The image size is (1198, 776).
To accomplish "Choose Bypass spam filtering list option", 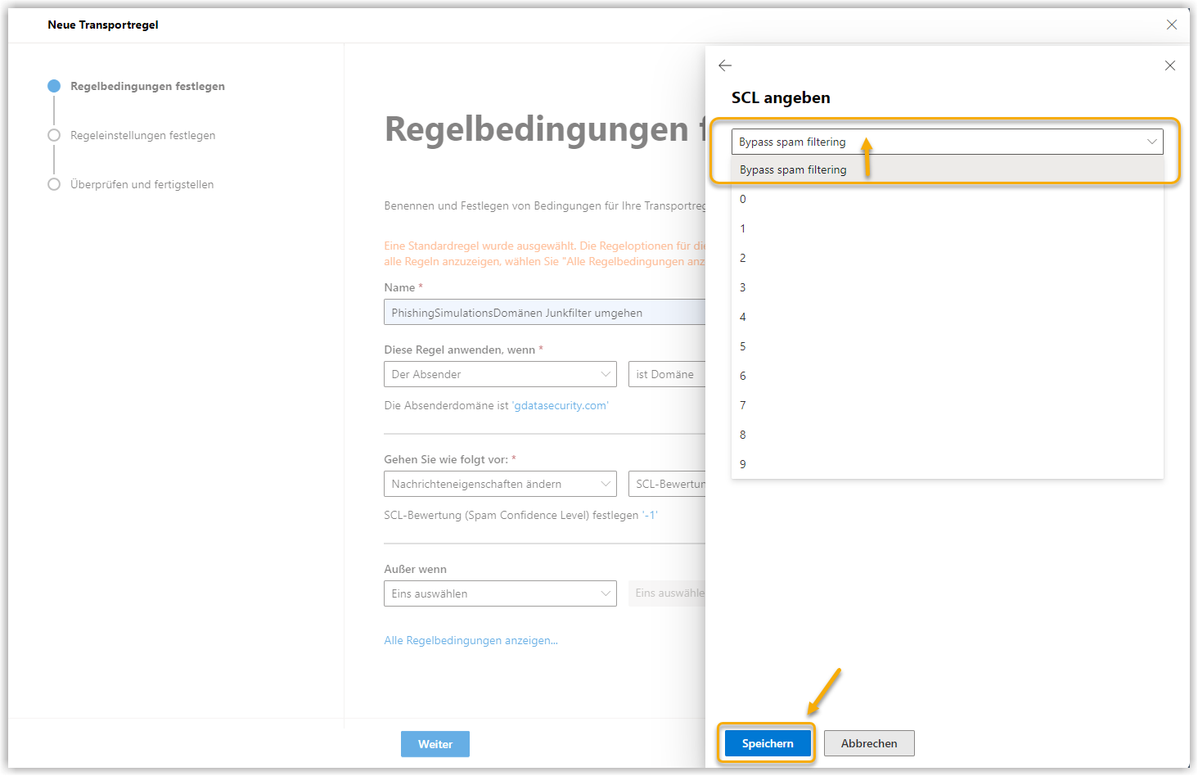I will (947, 169).
